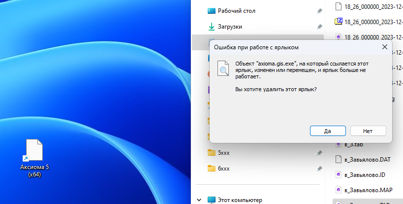The height and width of the screenshot is (204, 403).
Task: Click the zip archive icon in the file list
Action: pos(339,21)
